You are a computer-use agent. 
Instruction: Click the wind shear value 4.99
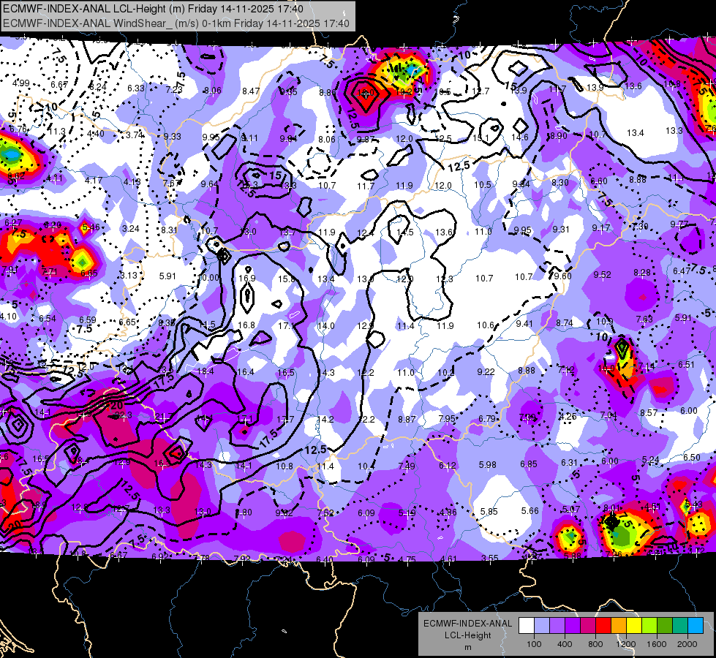(21, 83)
